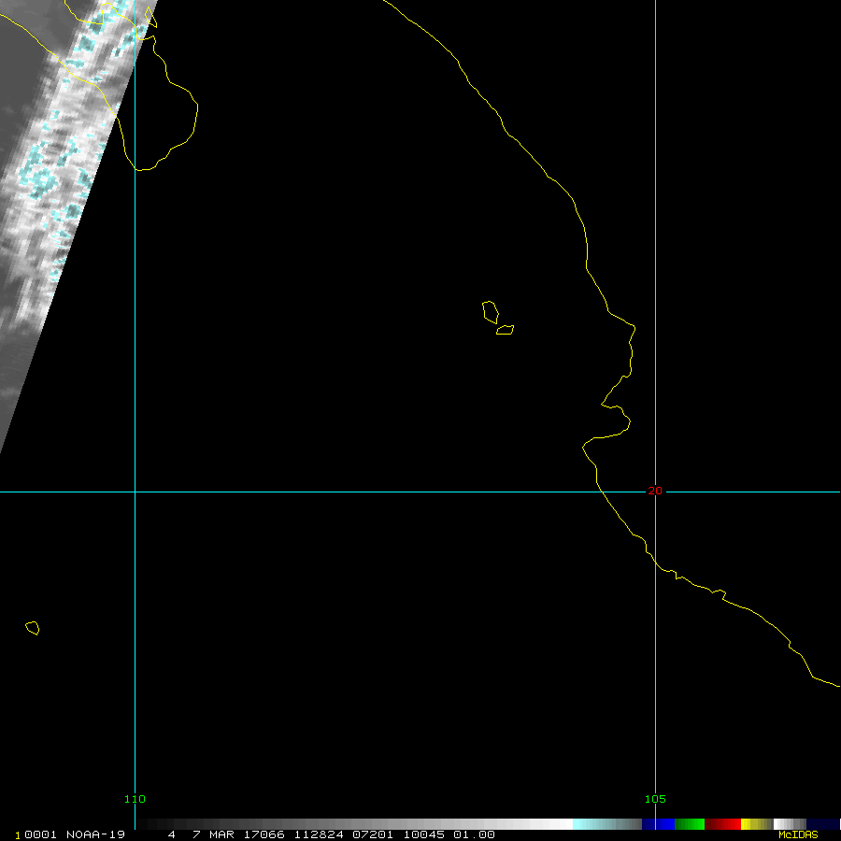Click the small island outline at lower left
This screenshot has height=841, width=841.
tap(33, 628)
